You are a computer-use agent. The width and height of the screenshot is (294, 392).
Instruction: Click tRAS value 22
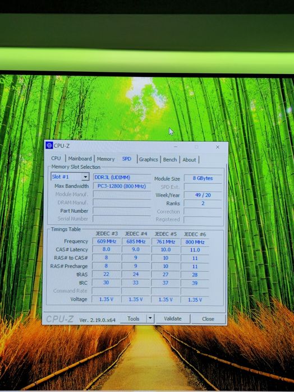(107, 274)
